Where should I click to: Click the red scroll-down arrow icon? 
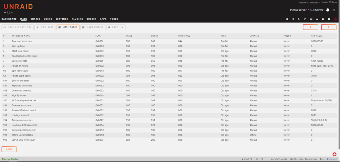click(334, 154)
